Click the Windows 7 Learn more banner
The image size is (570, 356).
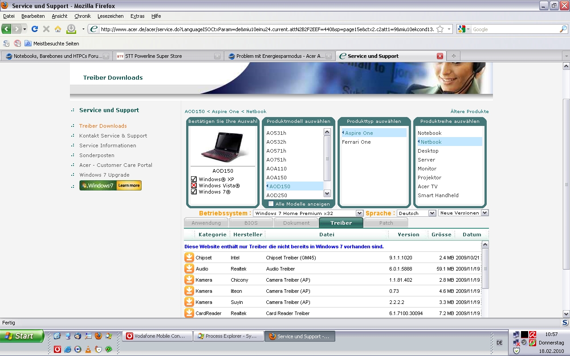[110, 186]
